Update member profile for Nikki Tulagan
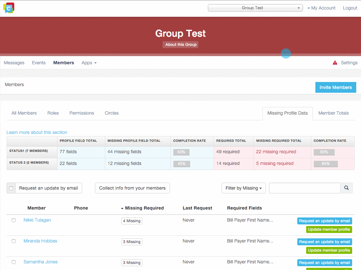The width and height of the screenshot is (361, 270). click(329, 229)
